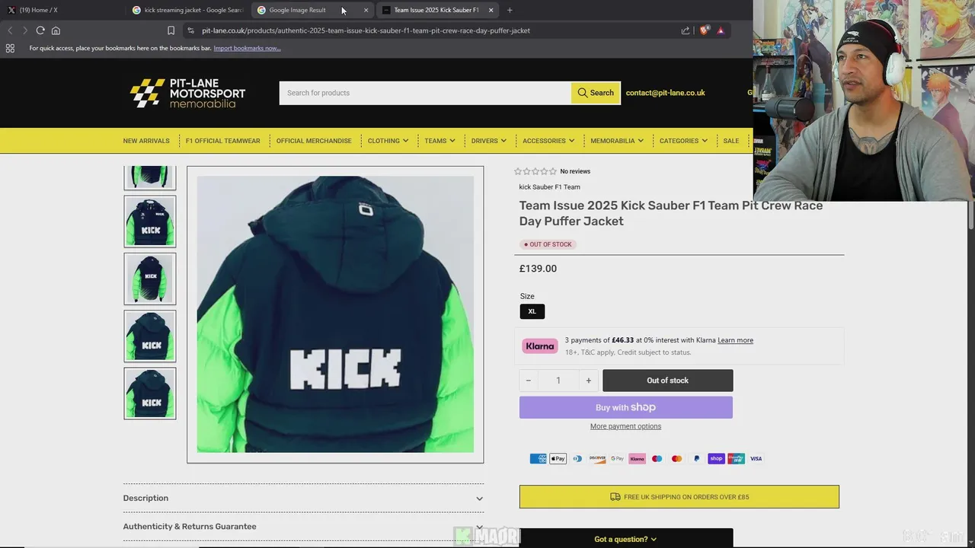The width and height of the screenshot is (975, 548).
Task: Decrease quantity with minus button
Action: pos(528,381)
